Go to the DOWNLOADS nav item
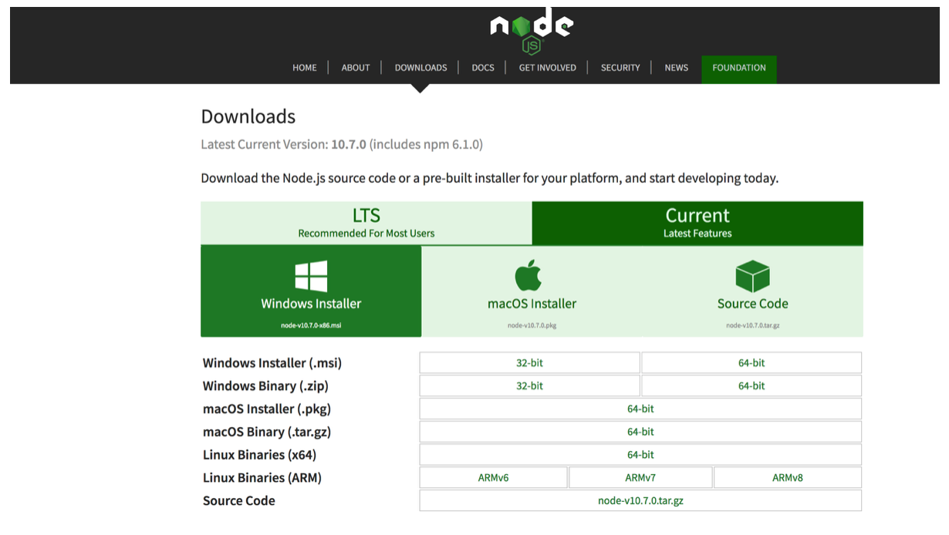This screenshot has width=949, height=535. [420, 68]
